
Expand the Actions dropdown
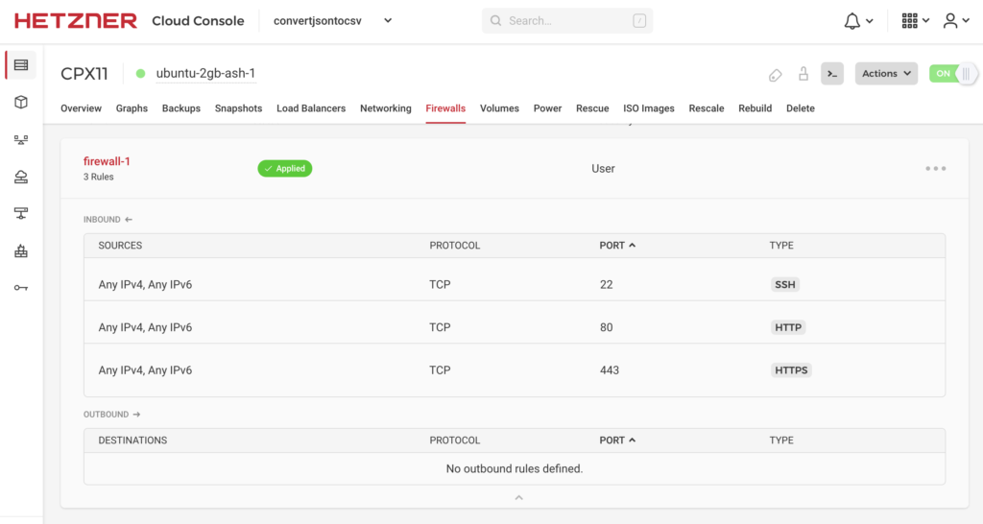click(x=885, y=74)
